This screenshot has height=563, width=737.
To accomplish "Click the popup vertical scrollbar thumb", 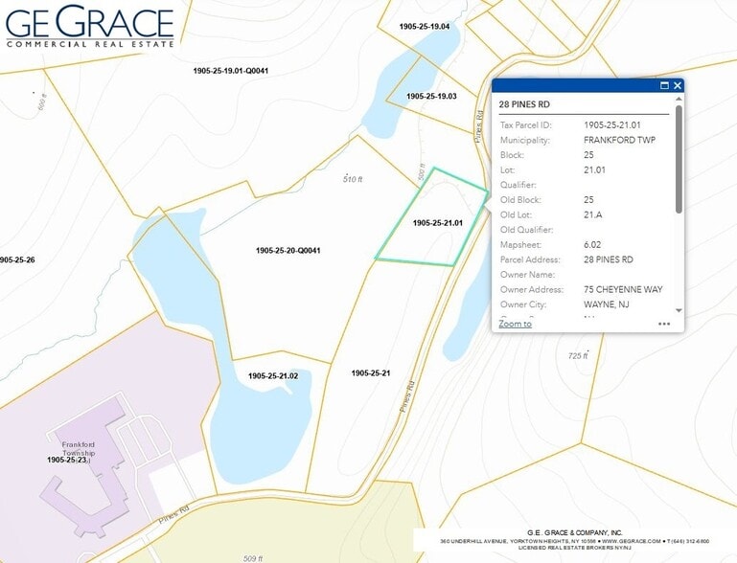I will (679, 158).
